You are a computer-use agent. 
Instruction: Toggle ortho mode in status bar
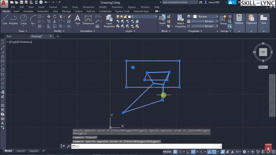(x=188, y=152)
